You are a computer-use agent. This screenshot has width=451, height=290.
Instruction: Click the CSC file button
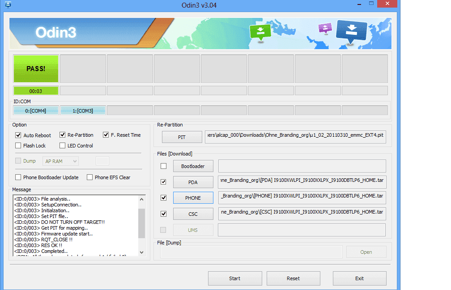pos(193,214)
